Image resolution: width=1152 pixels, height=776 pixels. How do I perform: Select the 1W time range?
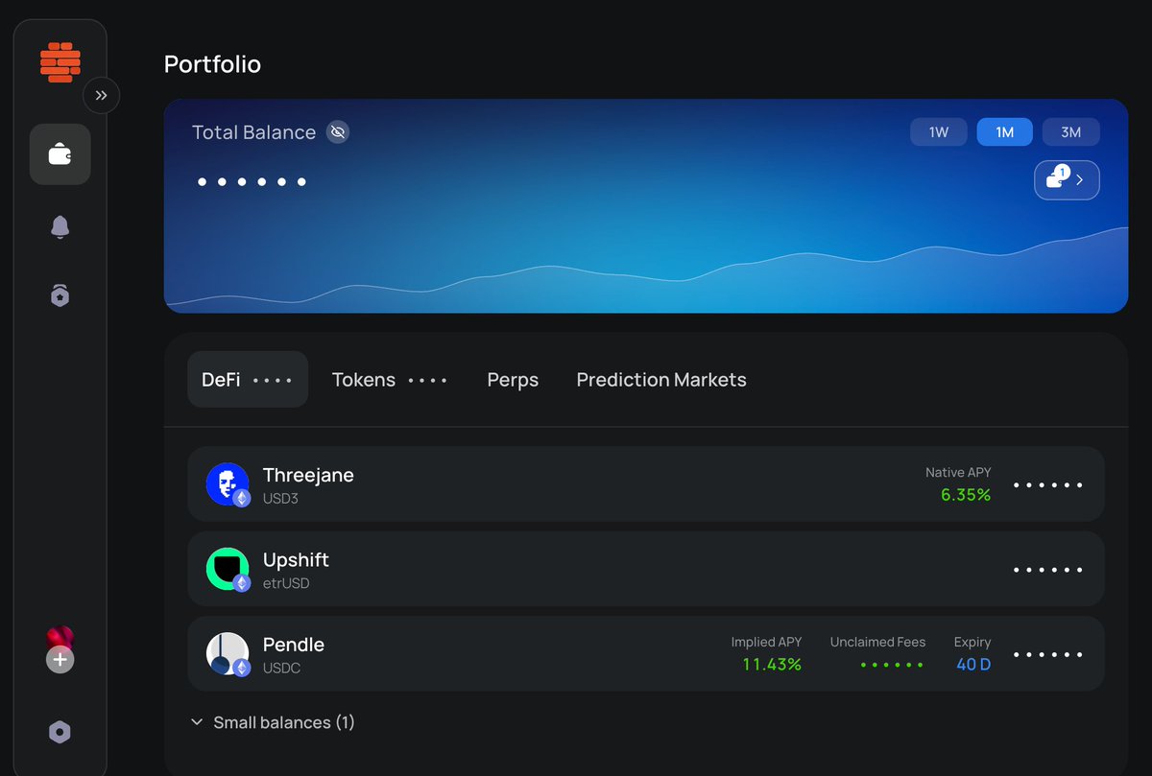939,132
